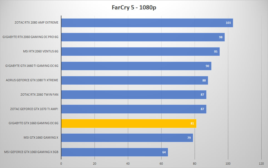This screenshot has width=268, height=168.
Task: Click the data value 79
Action: click(x=189, y=138)
